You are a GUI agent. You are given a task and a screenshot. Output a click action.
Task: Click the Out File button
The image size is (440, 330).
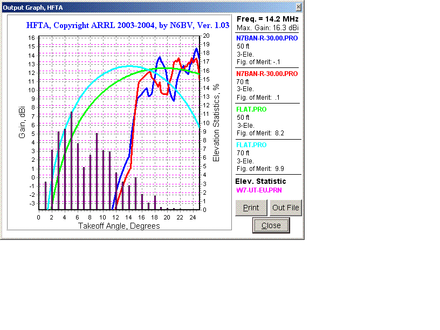tap(285, 208)
